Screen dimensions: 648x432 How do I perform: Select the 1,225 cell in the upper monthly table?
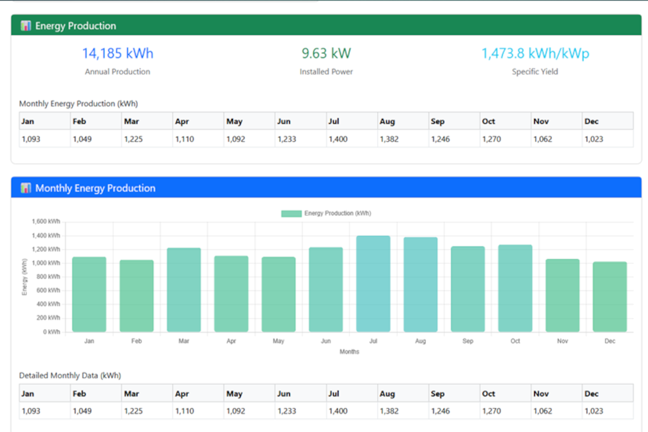147,139
